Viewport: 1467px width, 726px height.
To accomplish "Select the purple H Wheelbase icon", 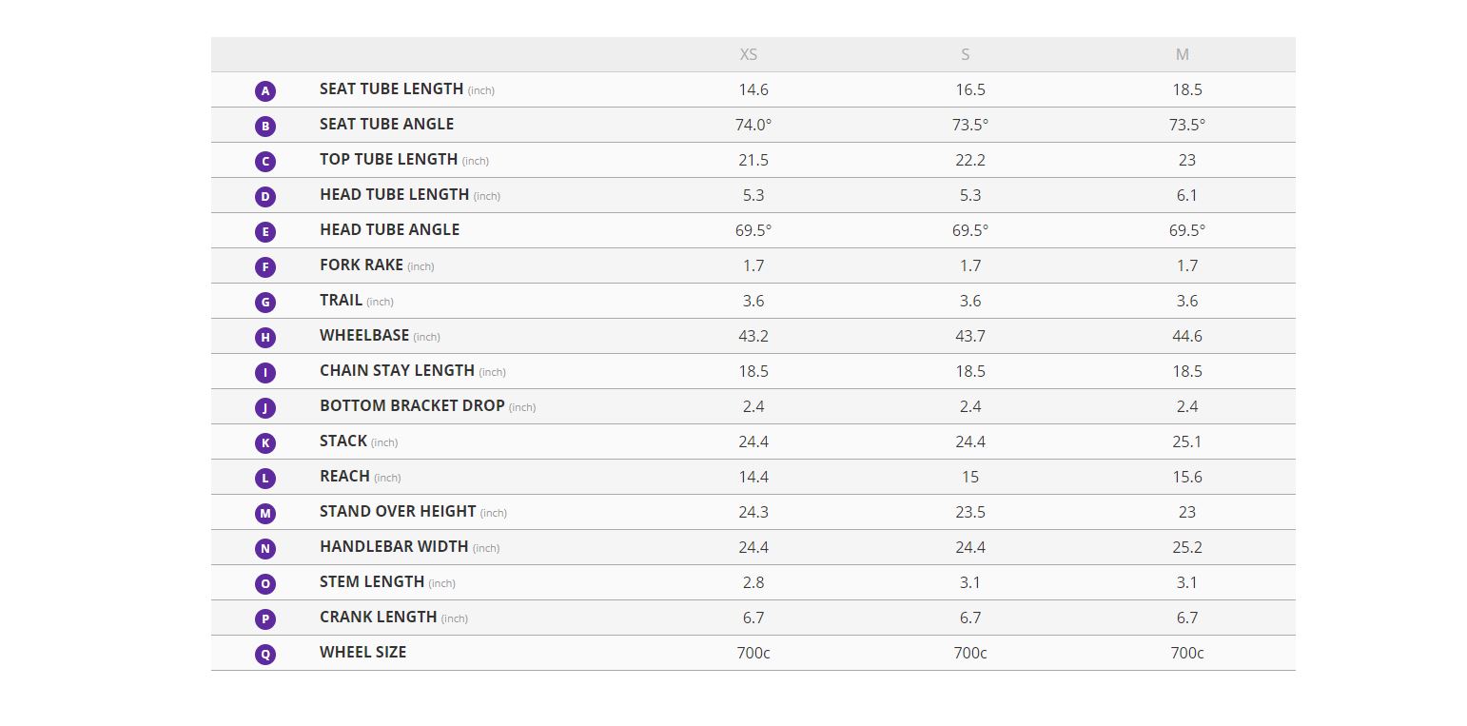I will pos(265,338).
